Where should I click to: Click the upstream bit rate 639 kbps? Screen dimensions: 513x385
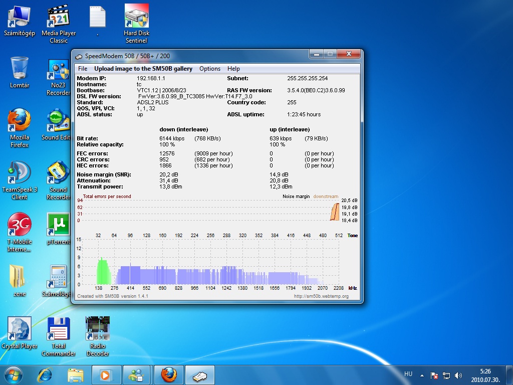(x=281, y=138)
